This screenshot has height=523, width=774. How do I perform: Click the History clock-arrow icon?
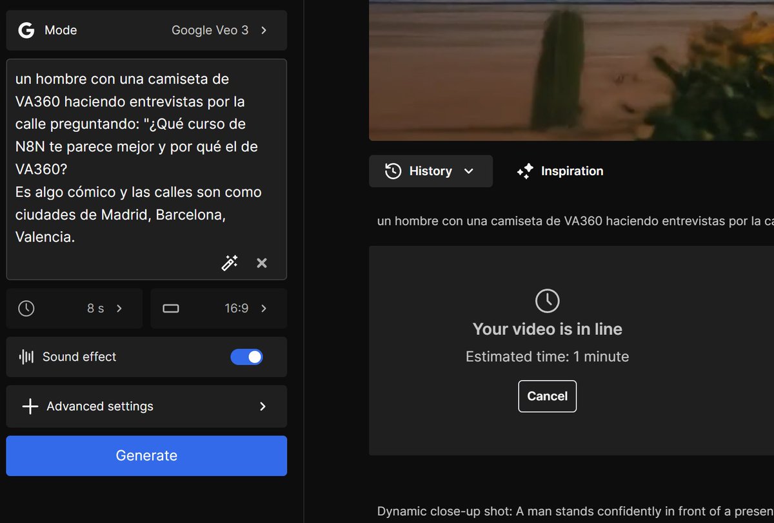[x=393, y=171]
